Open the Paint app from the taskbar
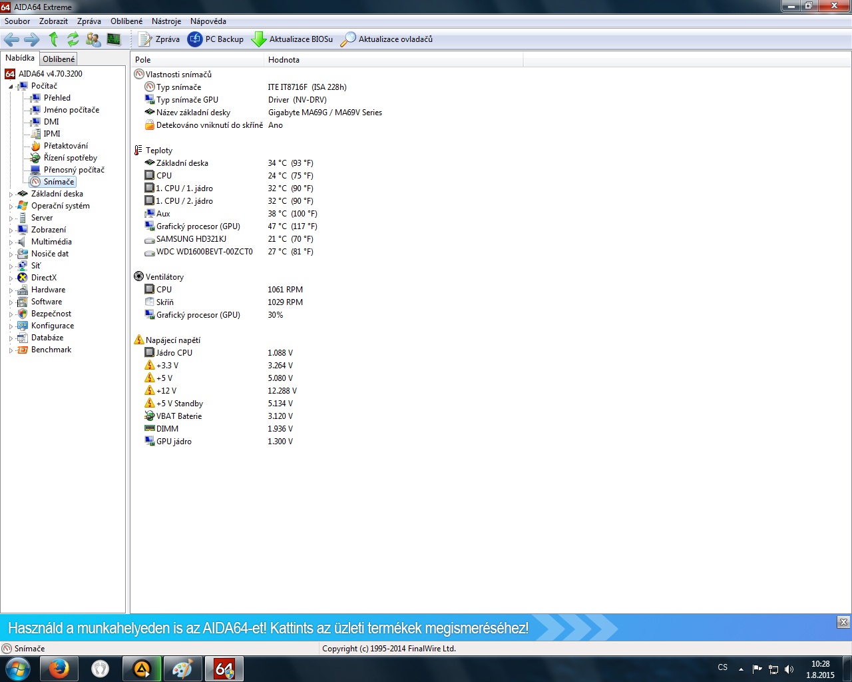Screen dimensions: 852x682 tap(182, 669)
